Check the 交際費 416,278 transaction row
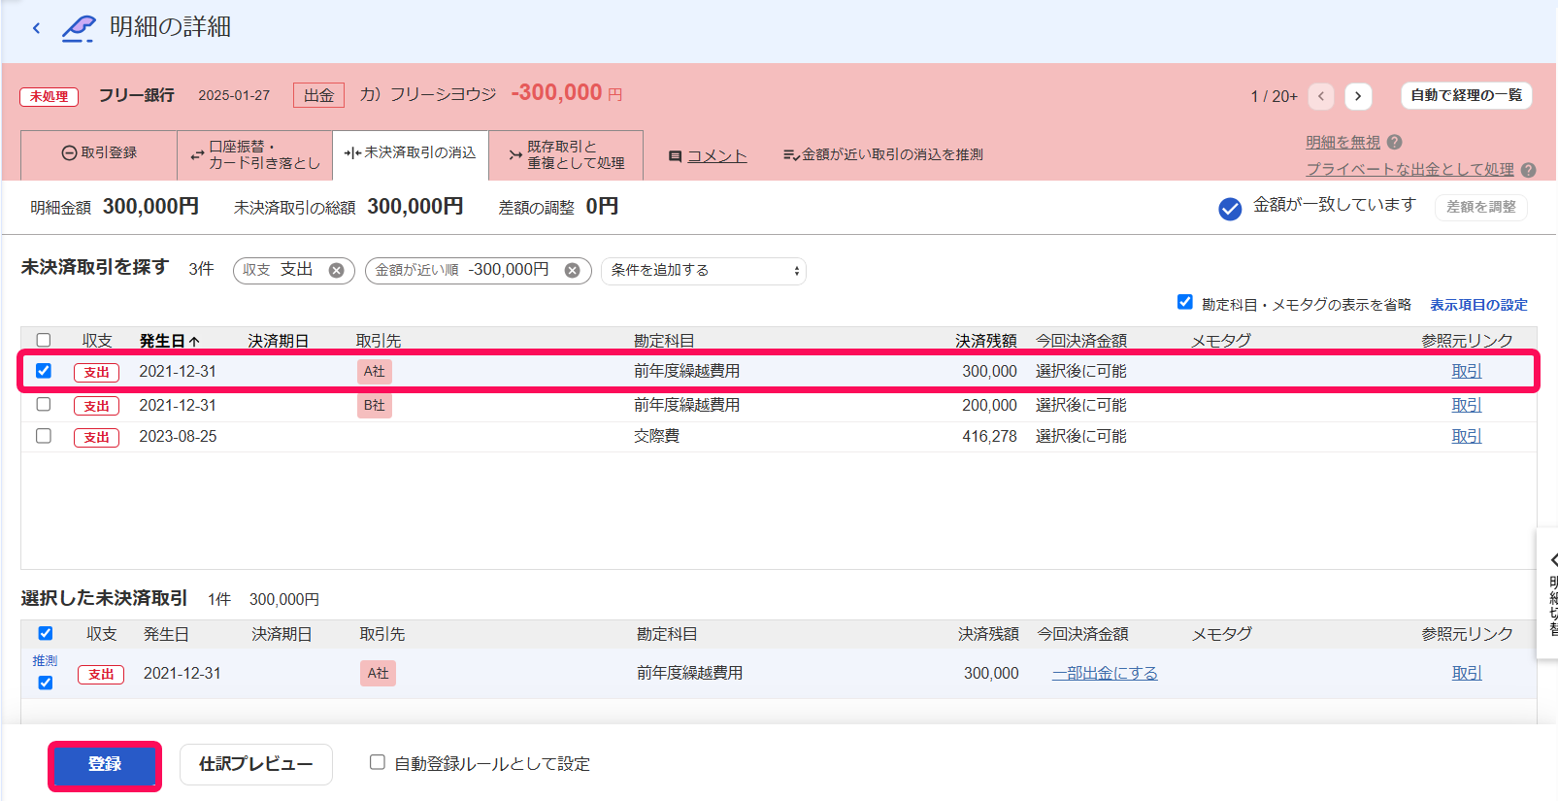The height and width of the screenshot is (801, 1558). coord(44,436)
